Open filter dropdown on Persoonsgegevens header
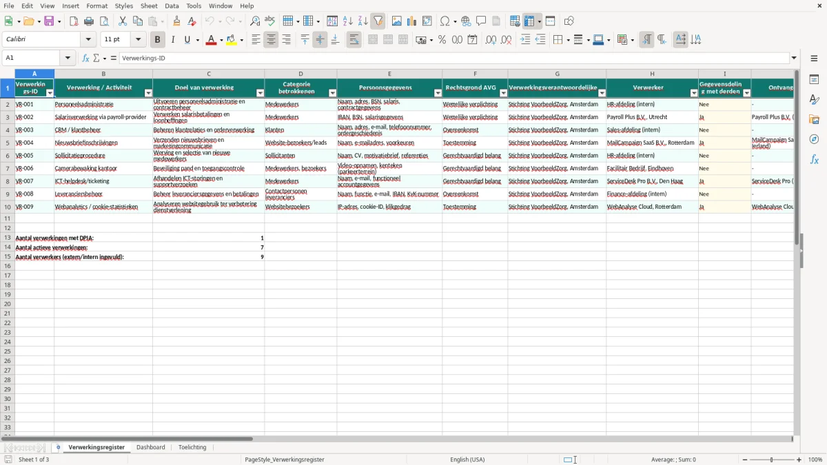Image resolution: width=827 pixels, height=465 pixels. pyautogui.click(x=438, y=93)
